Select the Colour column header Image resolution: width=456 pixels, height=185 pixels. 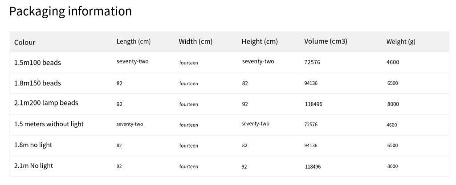pyautogui.click(x=25, y=42)
